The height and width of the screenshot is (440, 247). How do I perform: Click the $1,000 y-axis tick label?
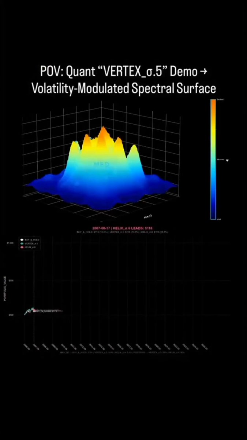tap(10, 243)
